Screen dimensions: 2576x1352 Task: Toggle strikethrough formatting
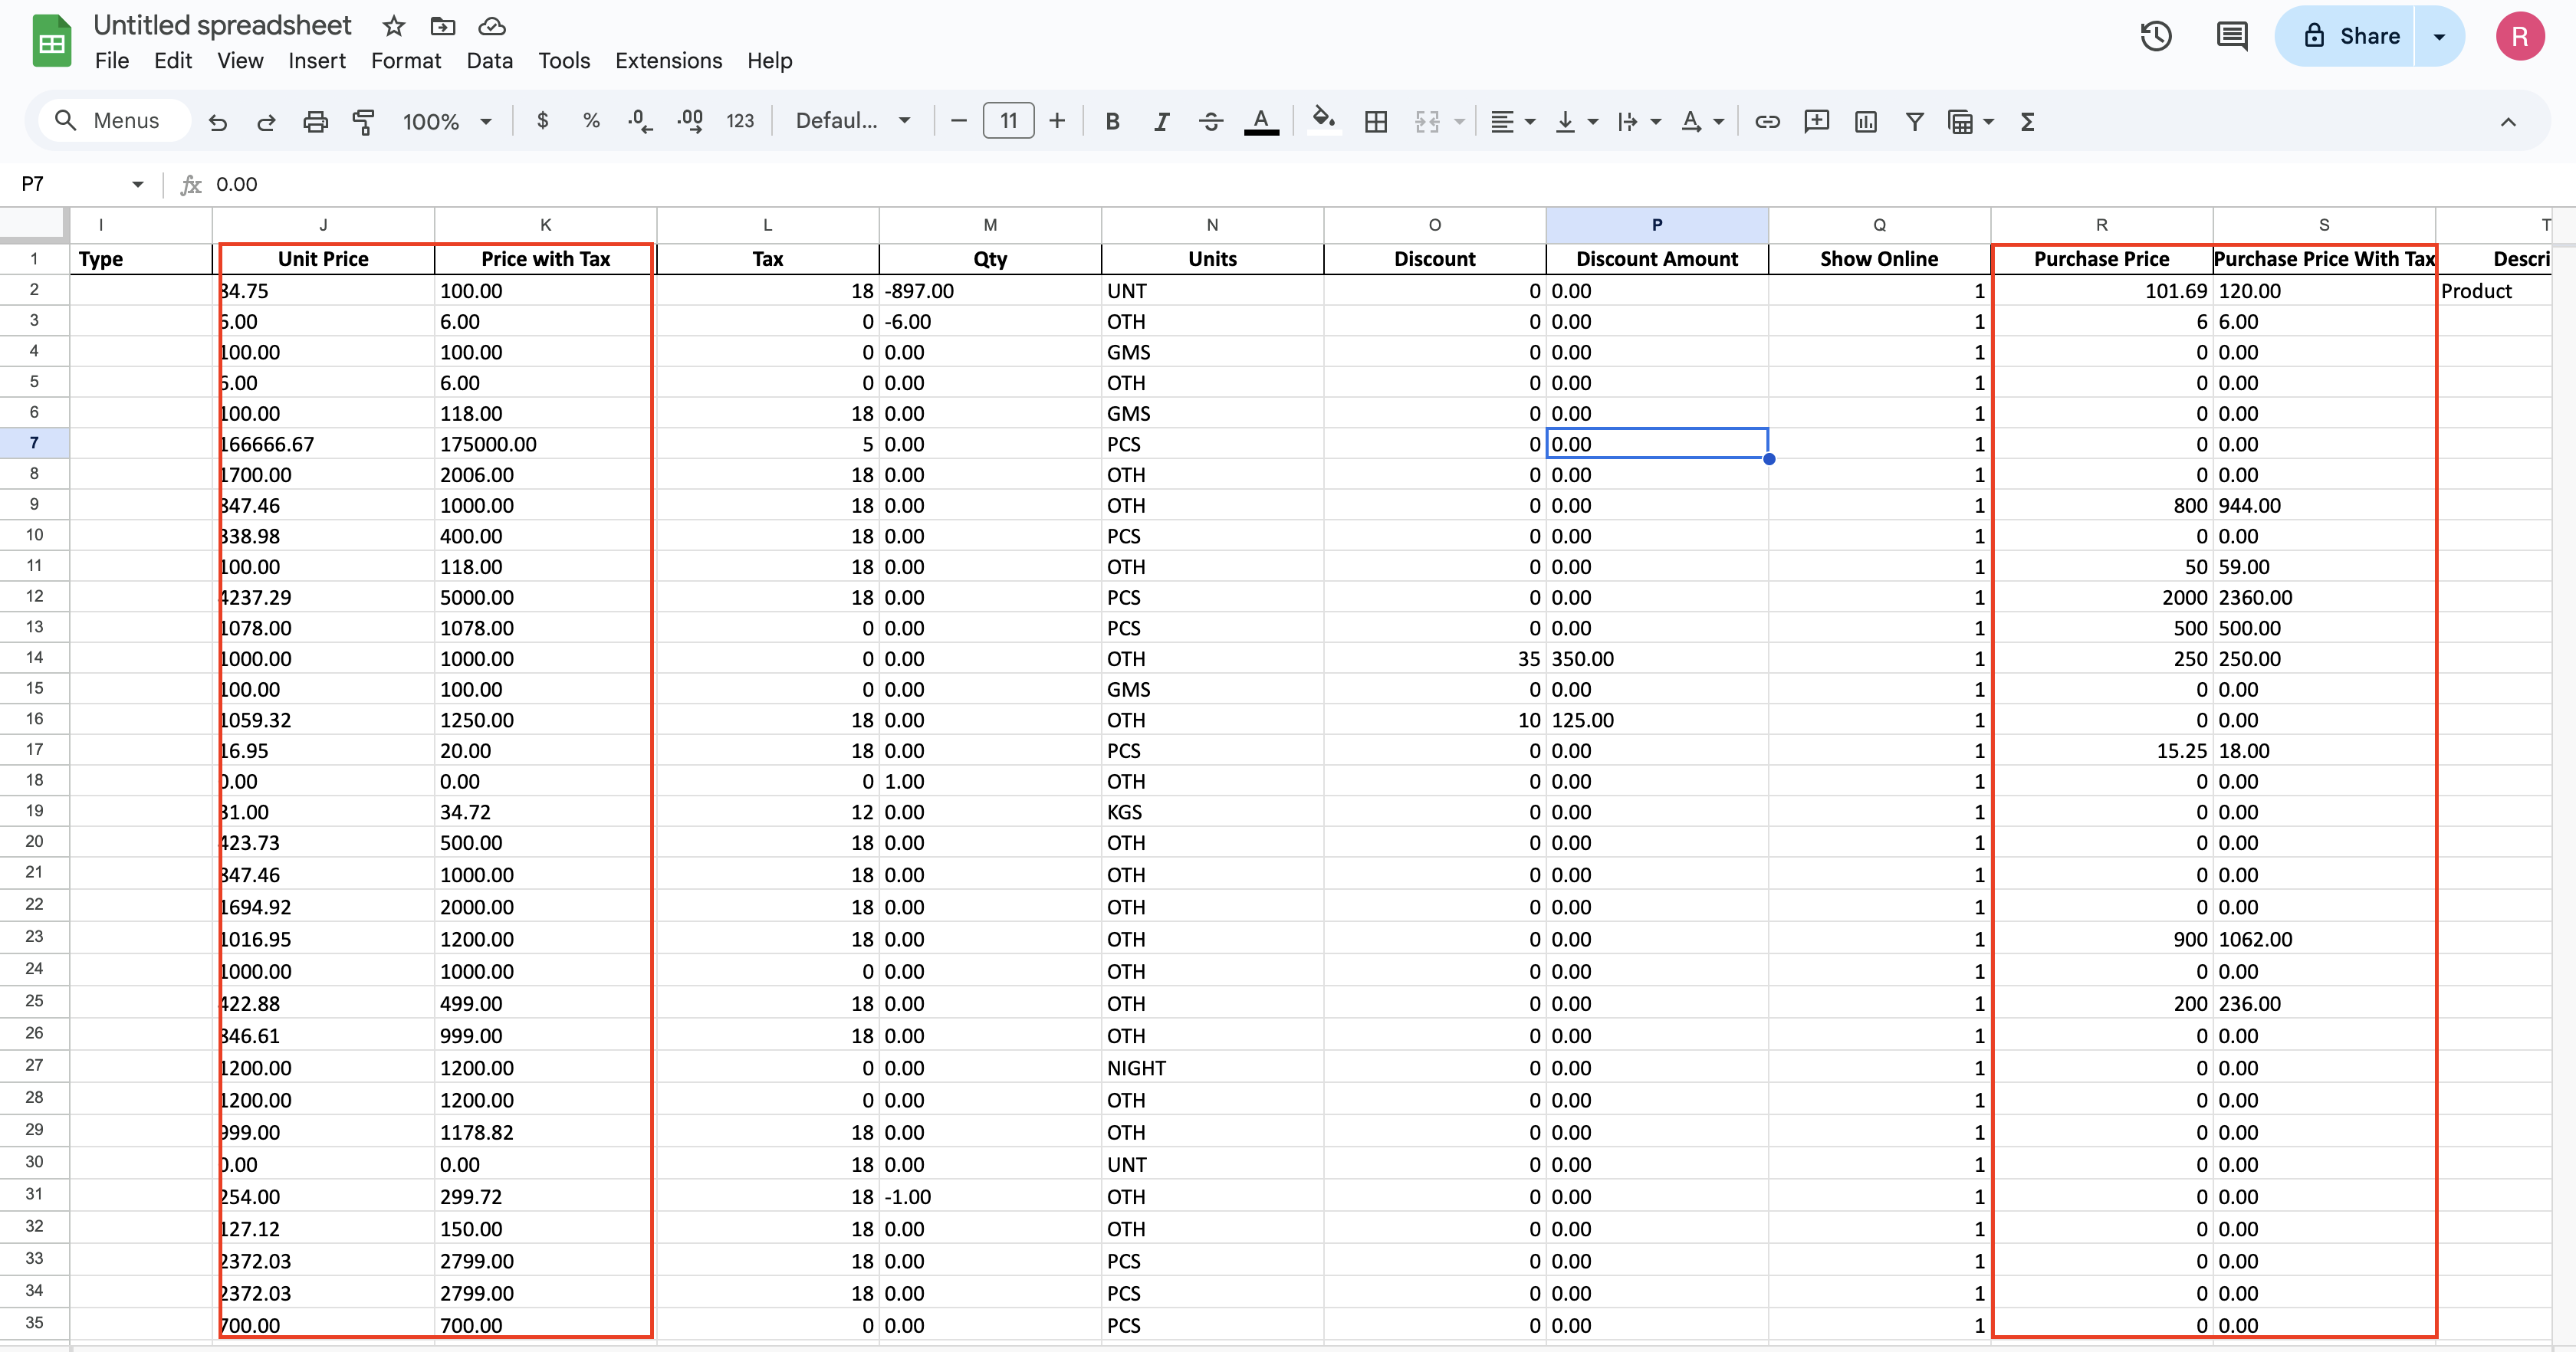pos(1210,121)
